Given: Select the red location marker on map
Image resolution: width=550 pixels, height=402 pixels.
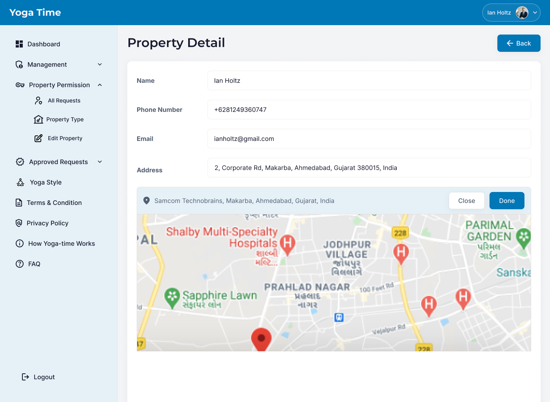Looking at the screenshot, I should [x=261, y=340].
